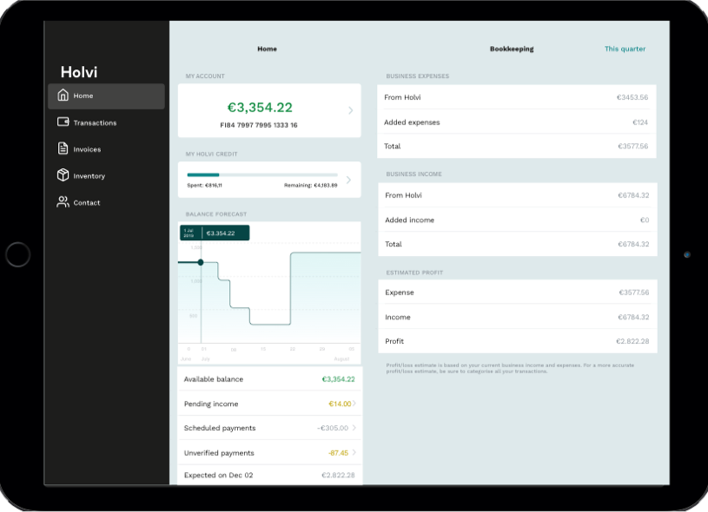Select From Holvi under Business Income
This screenshot has height=512, width=708.
click(x=518, y=195)
